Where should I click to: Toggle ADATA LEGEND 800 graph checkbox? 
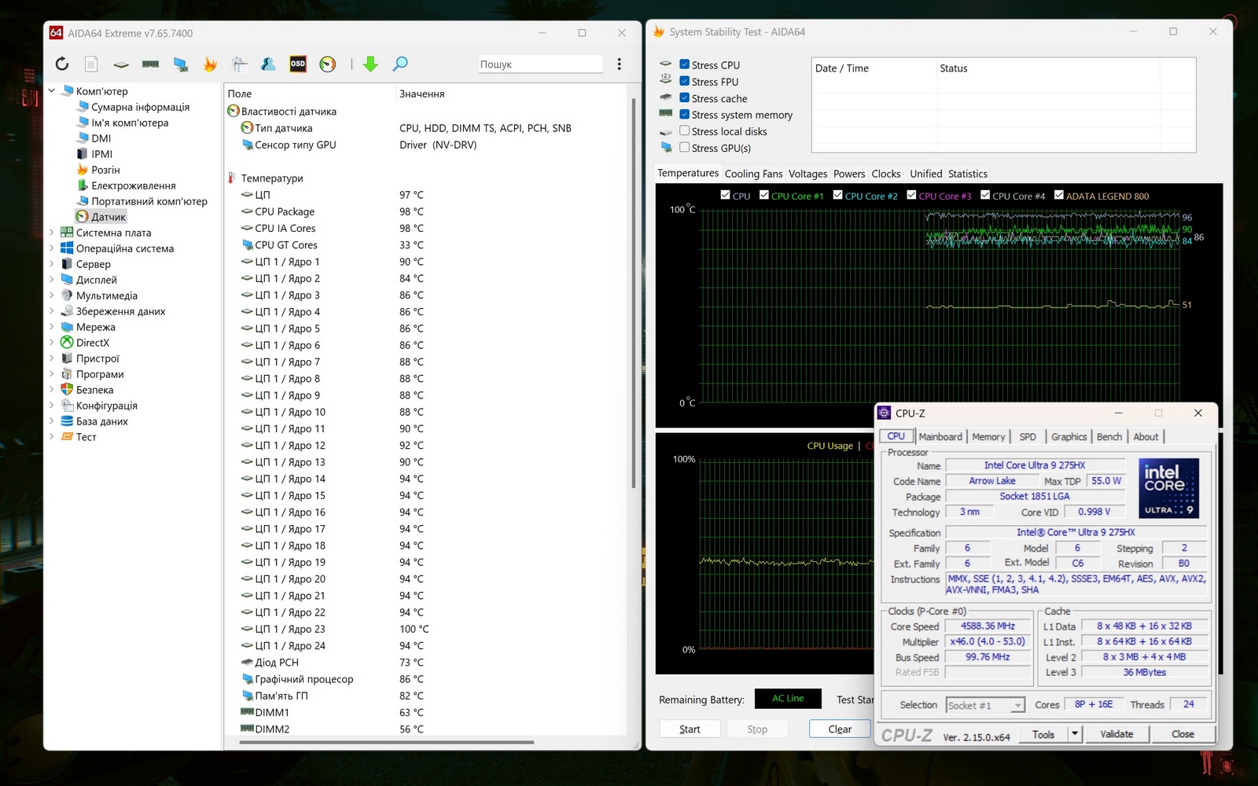[1059, 195]
